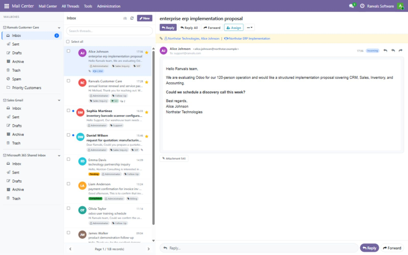Toggle star on Sophia Martinez thread
This screenshot has height=255, width=408.
[x=147, y=112]
